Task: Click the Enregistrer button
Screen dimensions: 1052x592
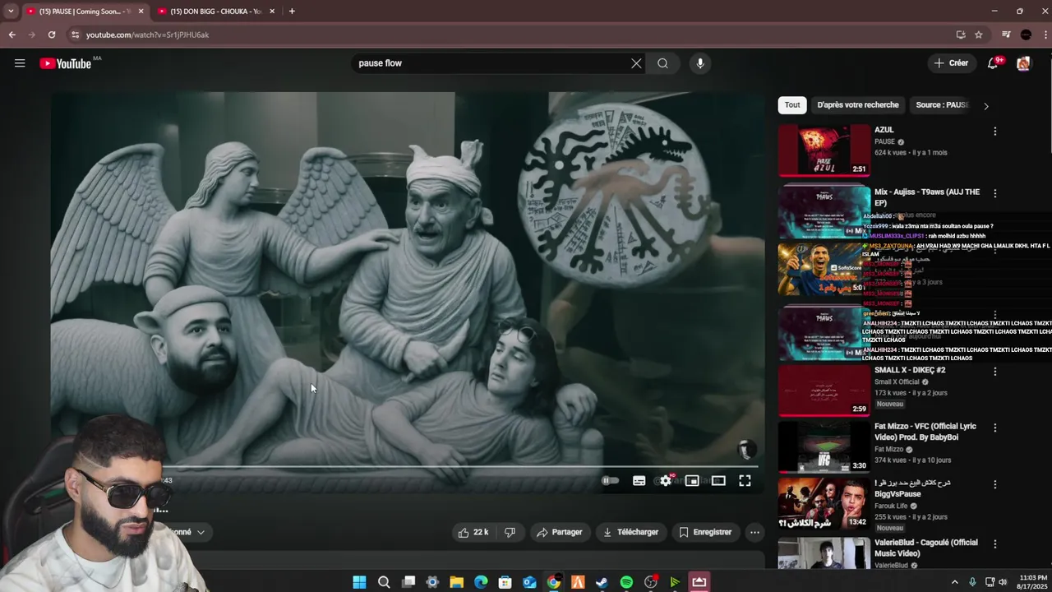Action: coord(705,532)
